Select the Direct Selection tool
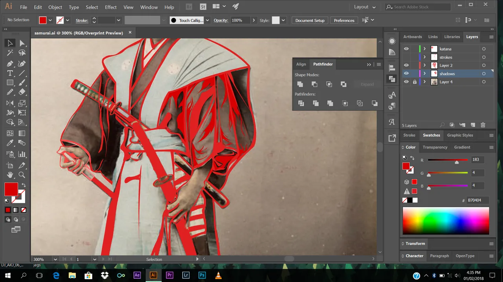The width and height of the screenshot is (503, 282). 22,43
